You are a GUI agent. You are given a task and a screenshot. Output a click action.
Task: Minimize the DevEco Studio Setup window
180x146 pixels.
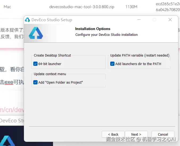coord(139,20)
